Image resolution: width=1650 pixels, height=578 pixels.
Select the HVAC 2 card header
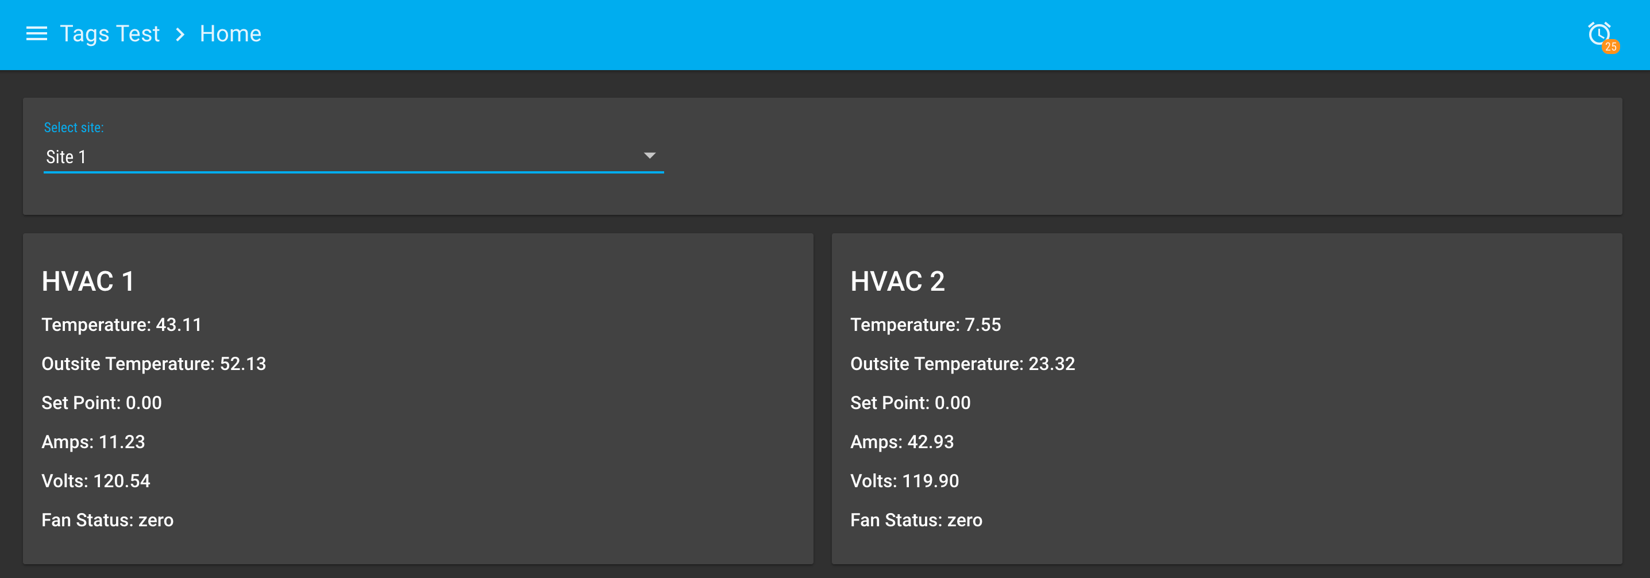[898, 280]
